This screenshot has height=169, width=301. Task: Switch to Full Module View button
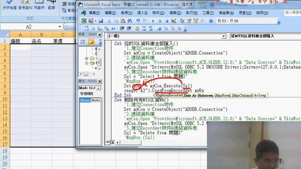pos(112,142)
